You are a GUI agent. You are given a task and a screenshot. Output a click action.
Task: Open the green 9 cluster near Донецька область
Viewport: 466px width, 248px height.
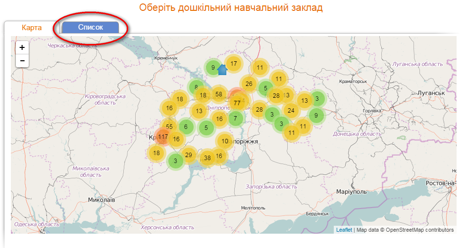tap(316, 116)
